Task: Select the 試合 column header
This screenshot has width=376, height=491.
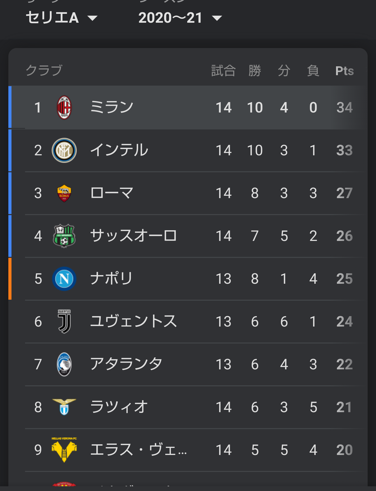Action: pos(224,71)
